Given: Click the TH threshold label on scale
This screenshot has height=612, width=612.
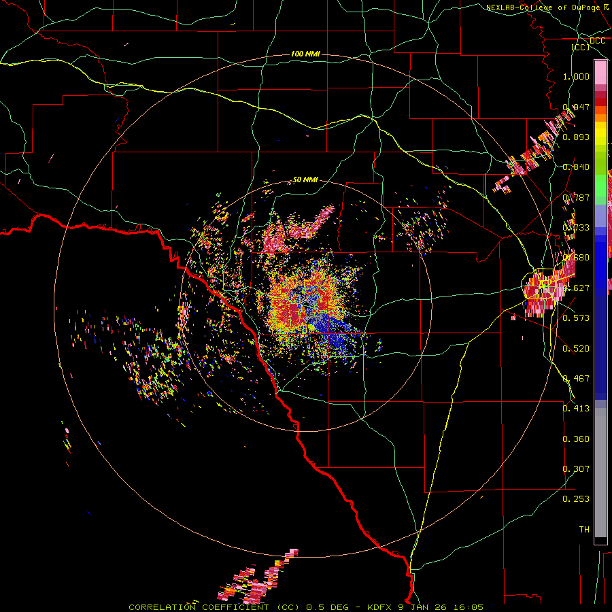Looking at the screenshot, I should point(584,529).
